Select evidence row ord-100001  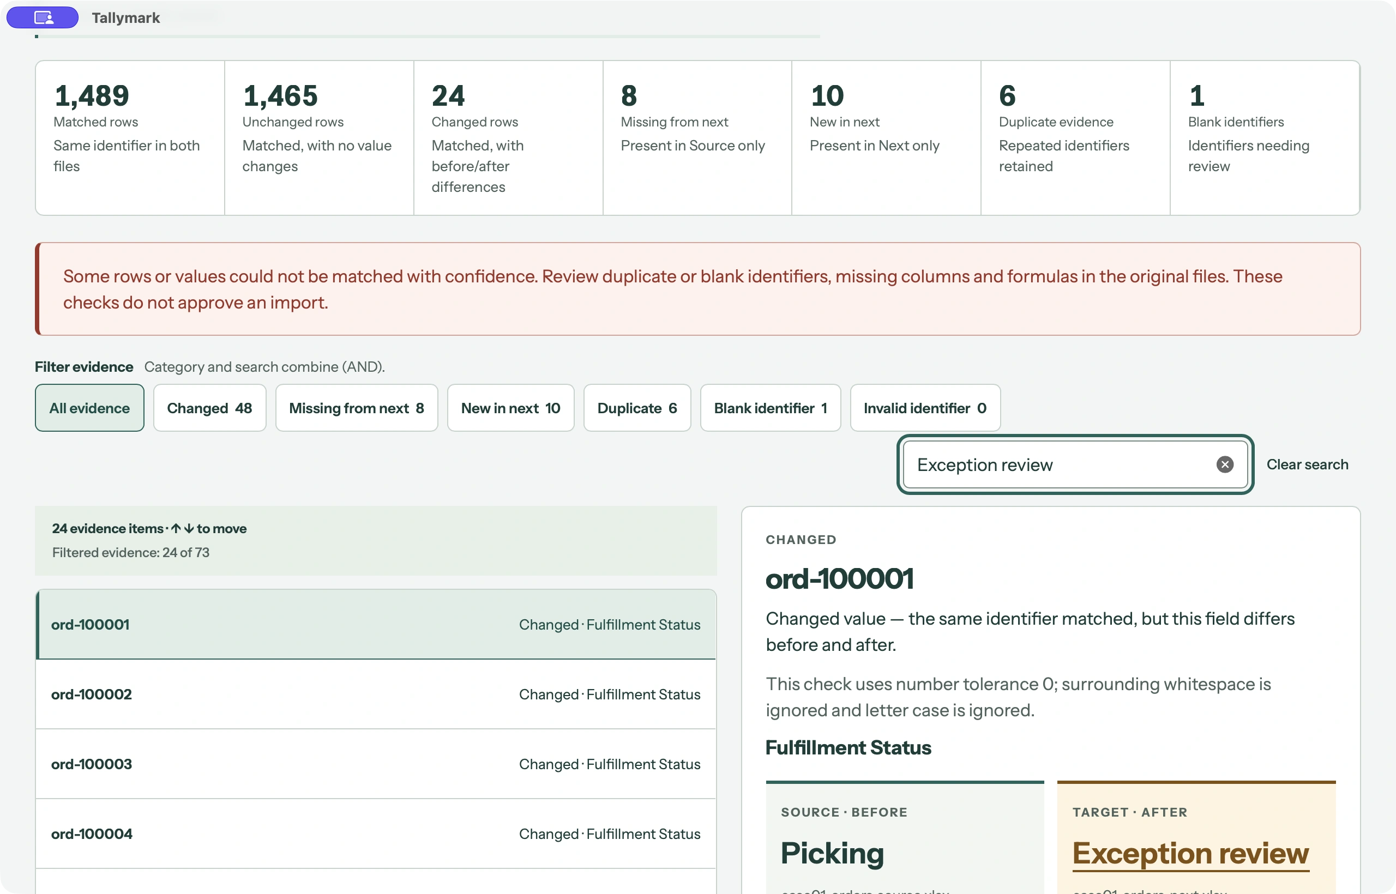click(376, 625)
